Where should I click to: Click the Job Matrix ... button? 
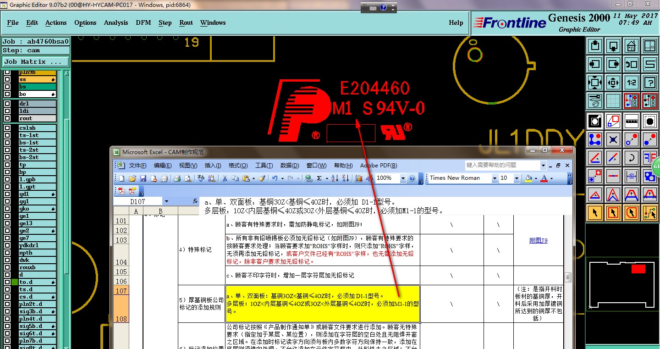point(36,61)
